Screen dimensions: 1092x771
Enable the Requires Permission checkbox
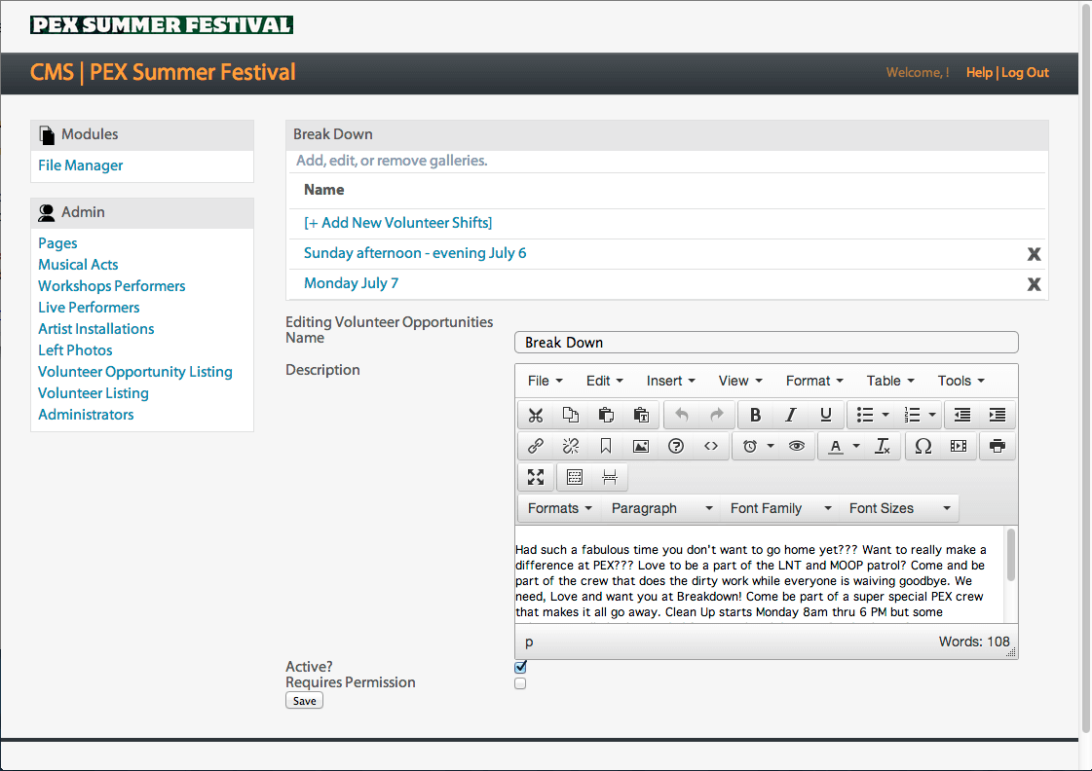(x=520, y=683)
